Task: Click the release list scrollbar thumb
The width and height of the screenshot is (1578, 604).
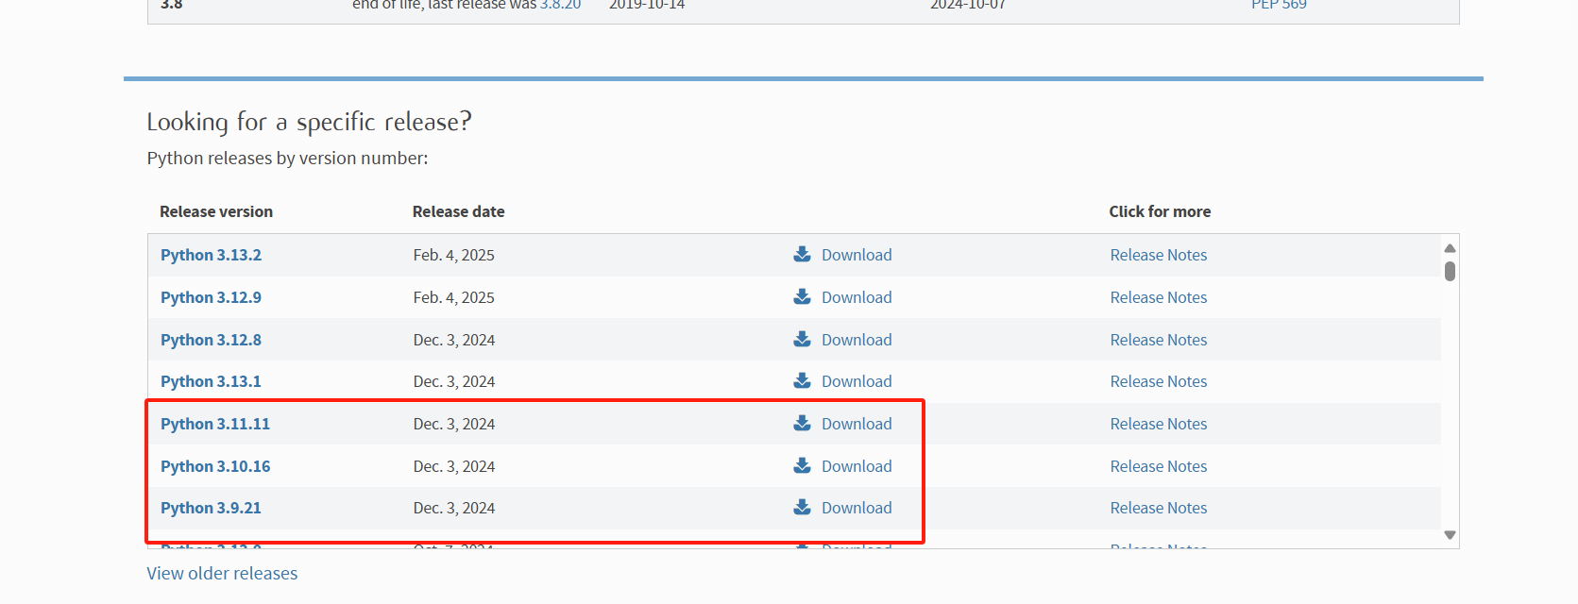Action: [1450, 272]
